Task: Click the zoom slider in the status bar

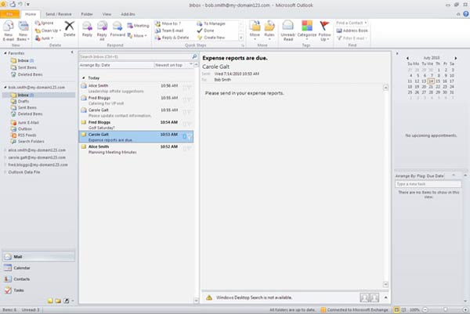Action: coord(445,310)
